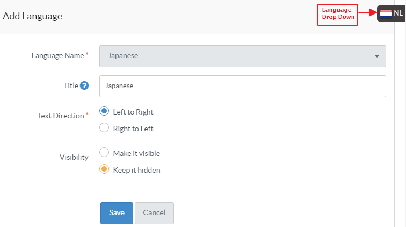Click the Title field label text

pos(70,86)
